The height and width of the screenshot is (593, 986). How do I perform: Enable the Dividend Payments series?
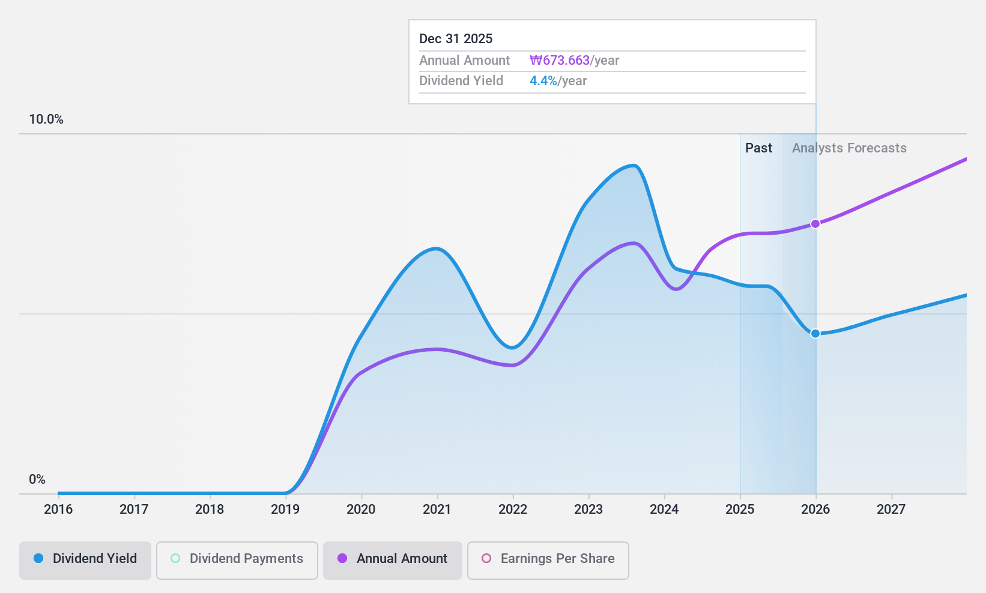[x=237, y=561]
